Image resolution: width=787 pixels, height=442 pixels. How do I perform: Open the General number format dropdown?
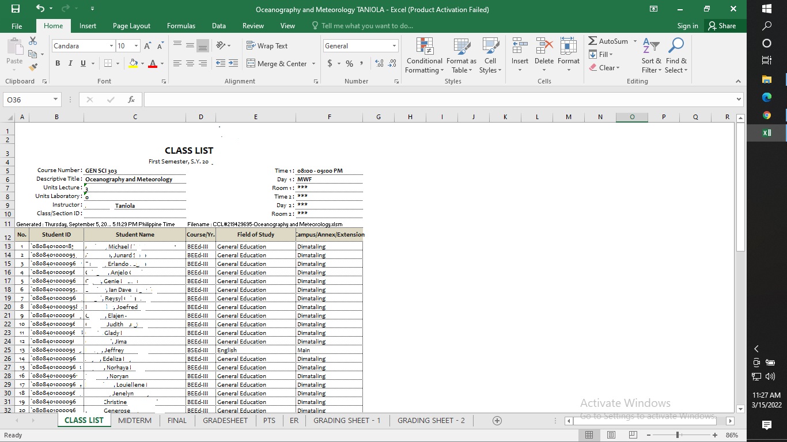(394, 46)
